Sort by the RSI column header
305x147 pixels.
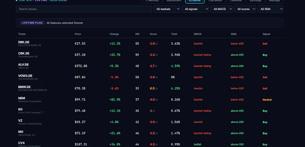click(137, 34)
